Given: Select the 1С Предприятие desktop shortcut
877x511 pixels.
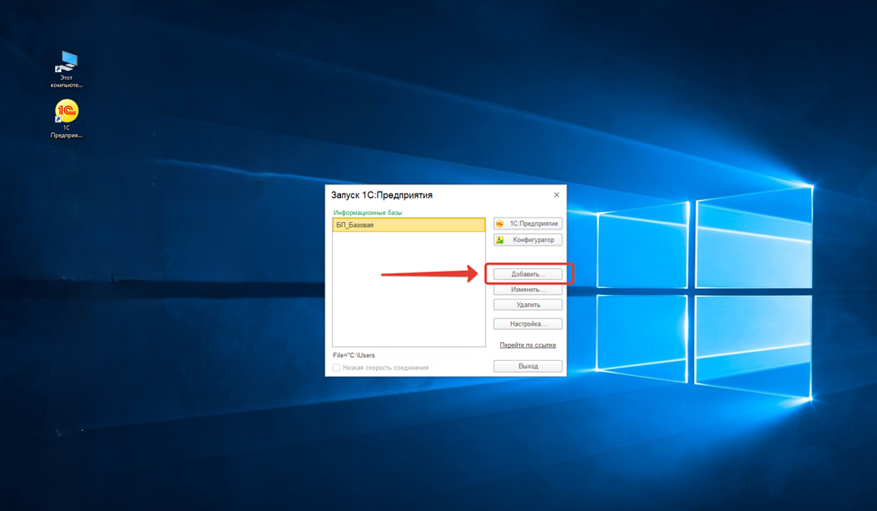Looking at the screenshot, I should [x=67, y=119].
